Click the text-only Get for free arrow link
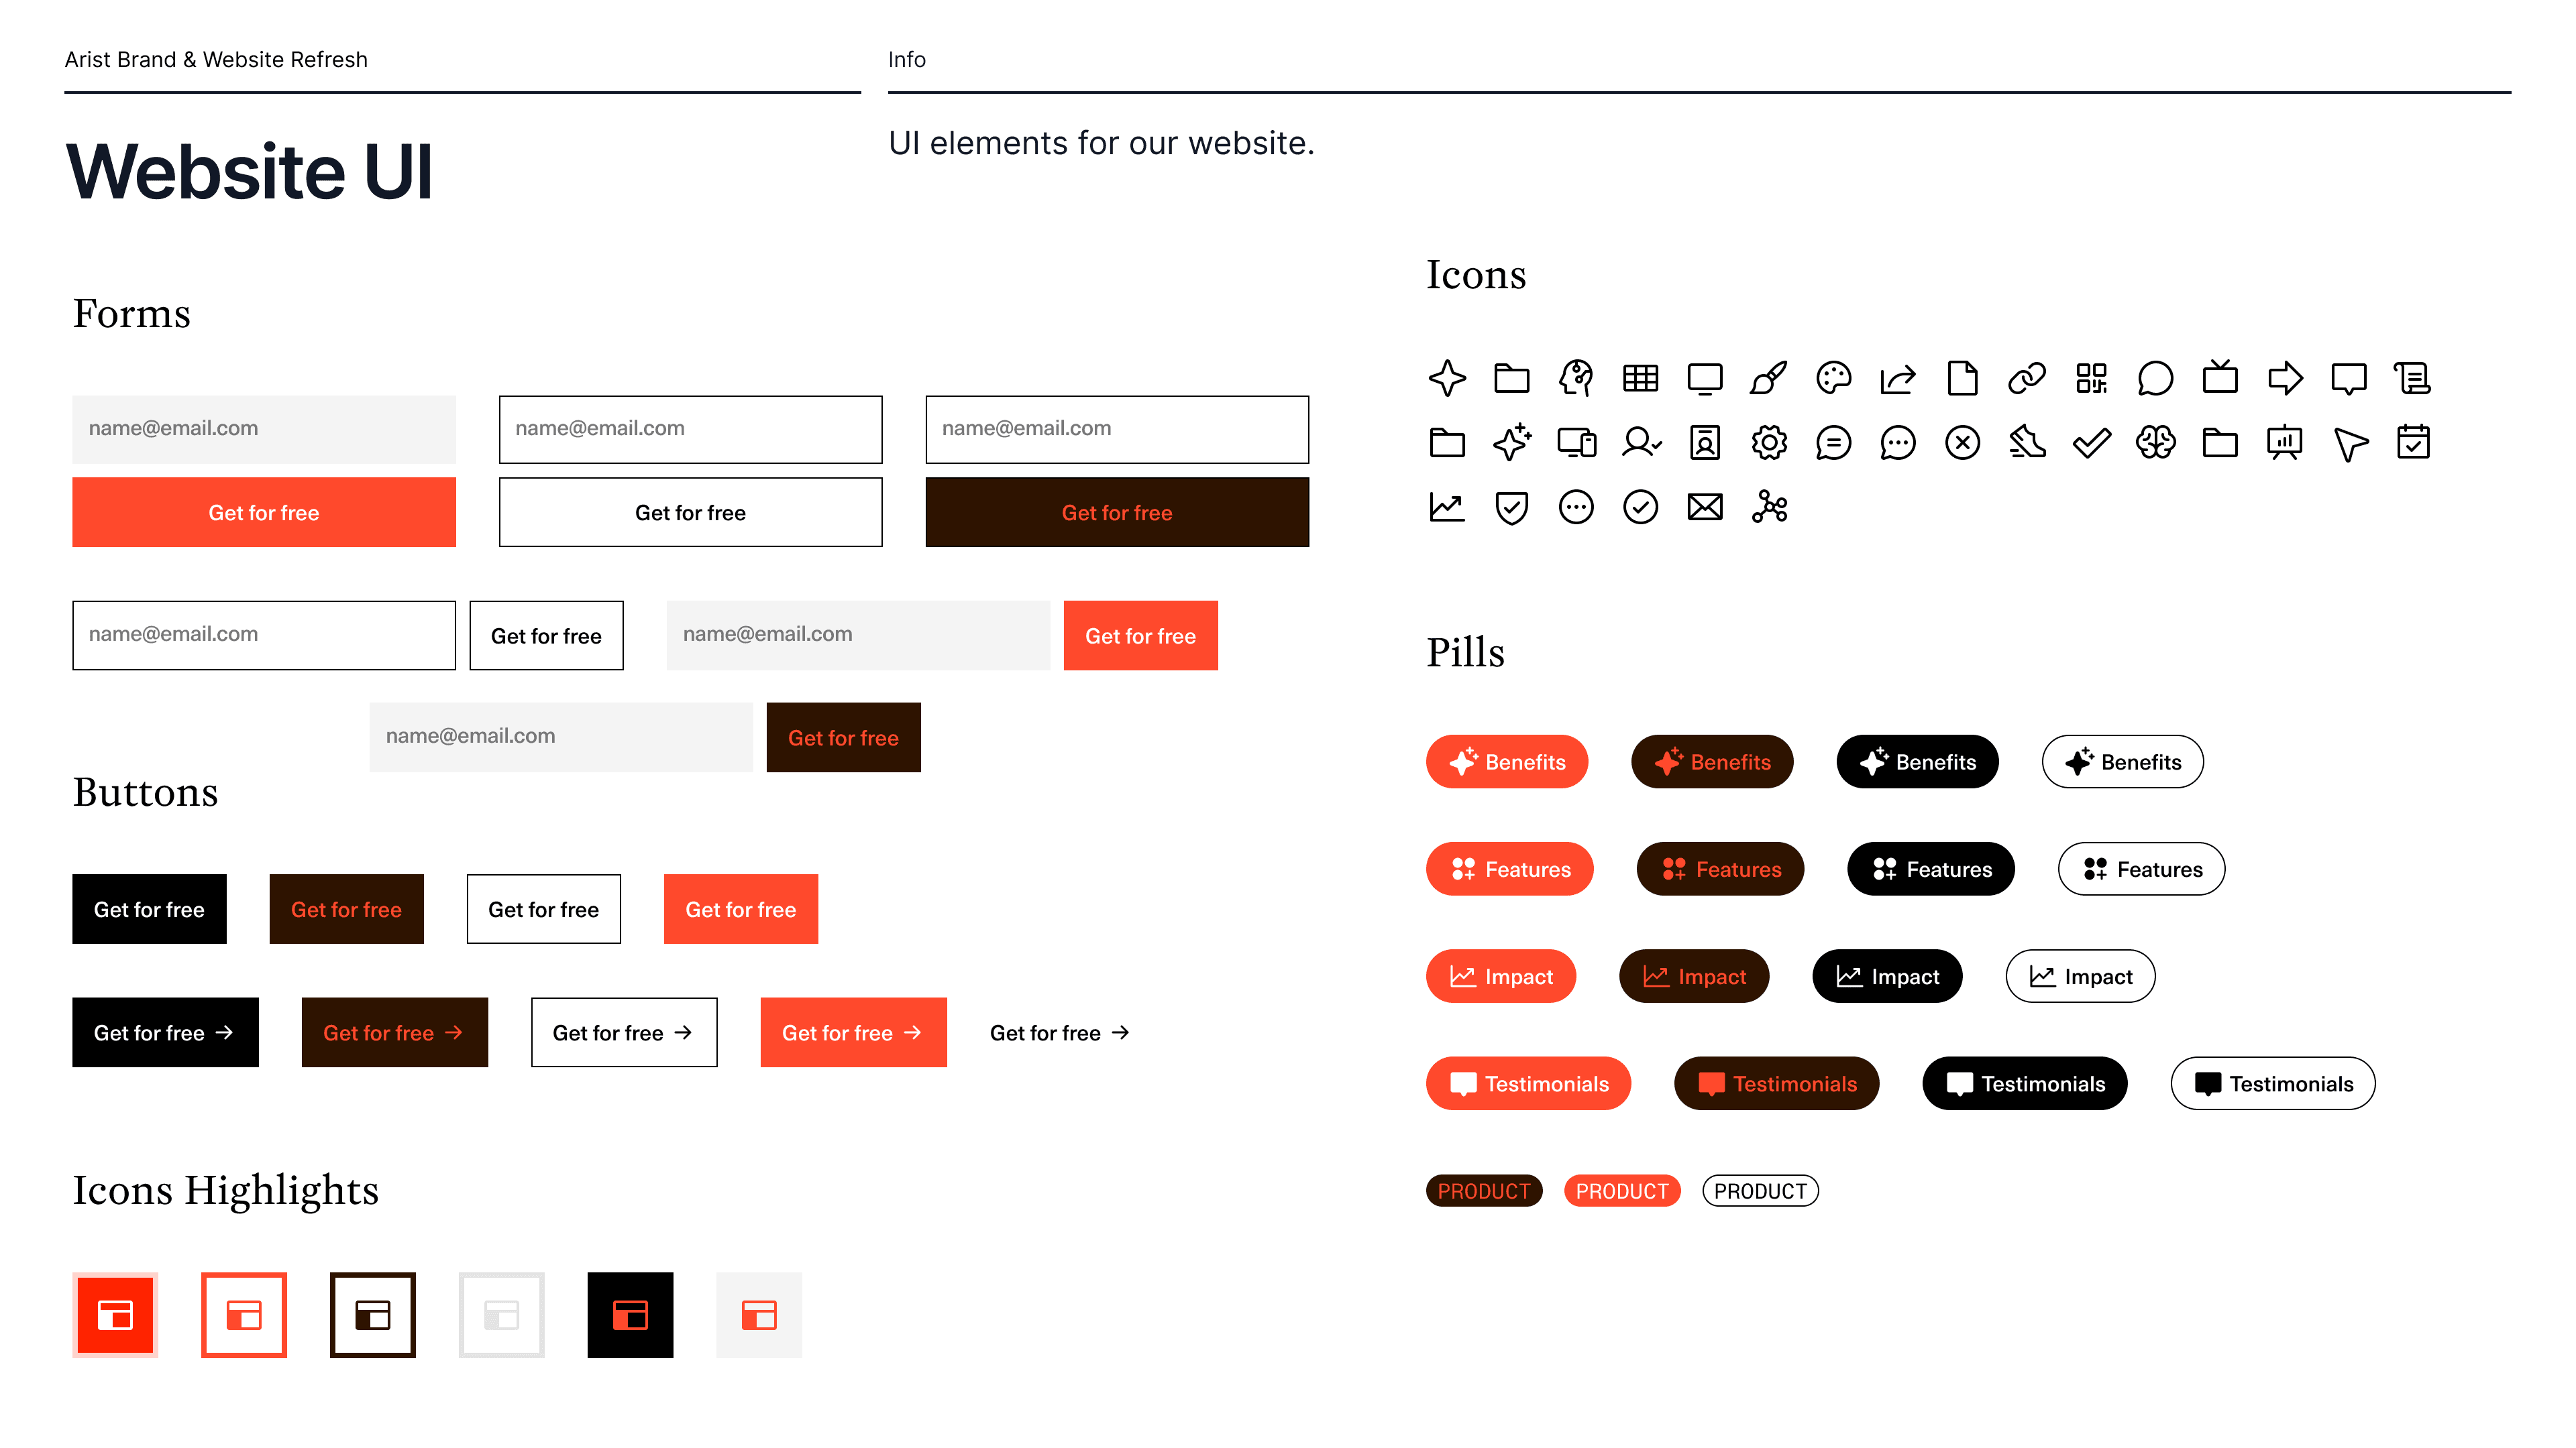Viewport: 2576px width, 1448px height. (1059, 1033)
